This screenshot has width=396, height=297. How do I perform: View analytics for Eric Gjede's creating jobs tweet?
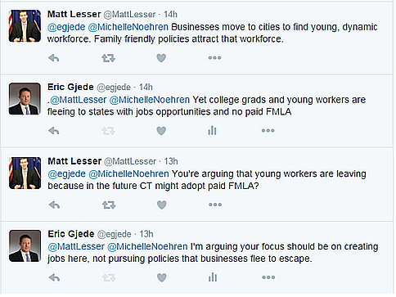pos(213,277)
